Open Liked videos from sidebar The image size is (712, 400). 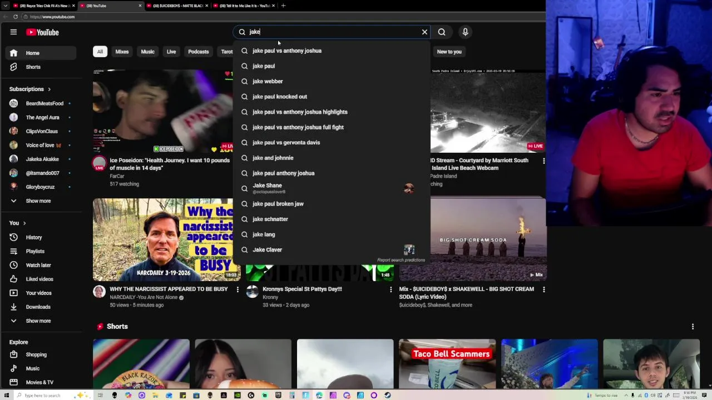(x=41, y=279)
